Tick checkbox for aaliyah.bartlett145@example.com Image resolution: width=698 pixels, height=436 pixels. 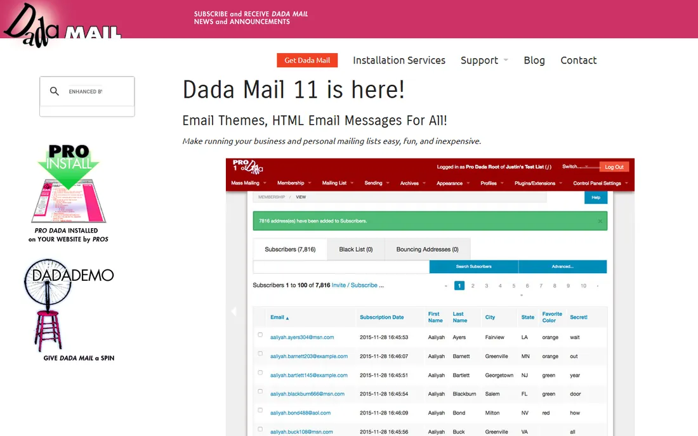[x=260, y=373]
